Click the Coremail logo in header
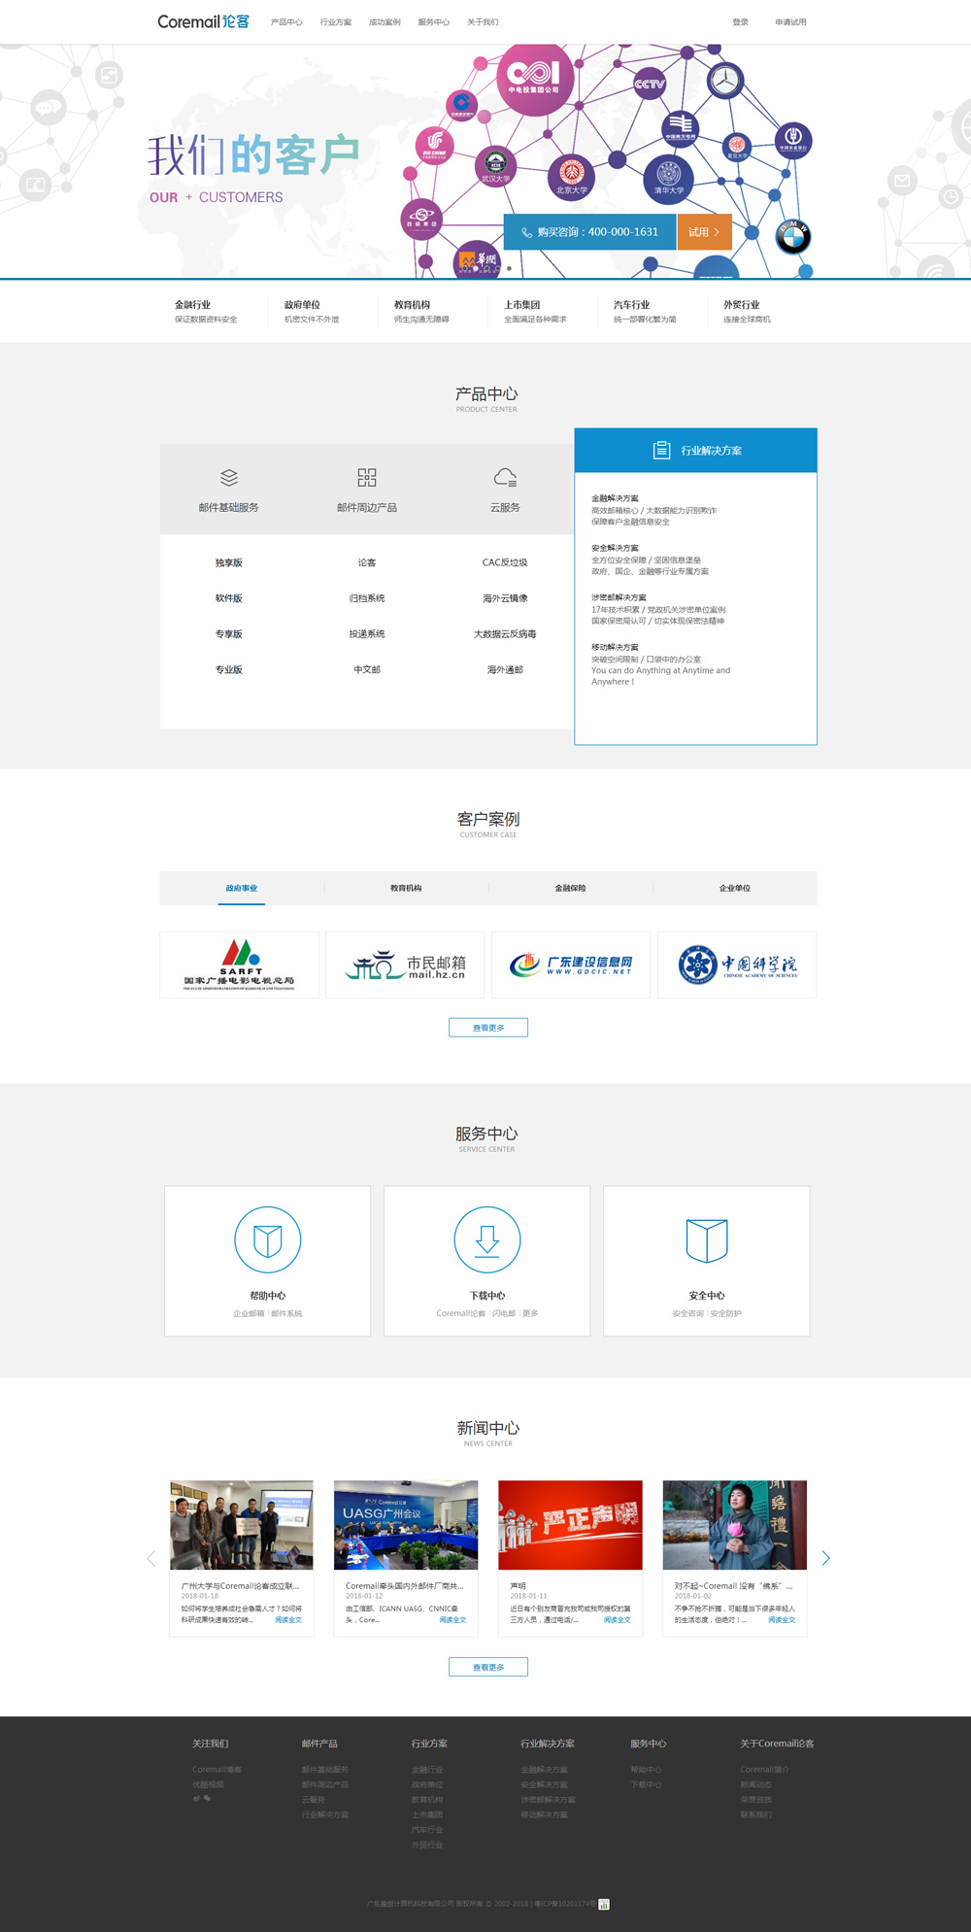The width and height of the screenshot is (971, 1932). [x=203, y=21]
